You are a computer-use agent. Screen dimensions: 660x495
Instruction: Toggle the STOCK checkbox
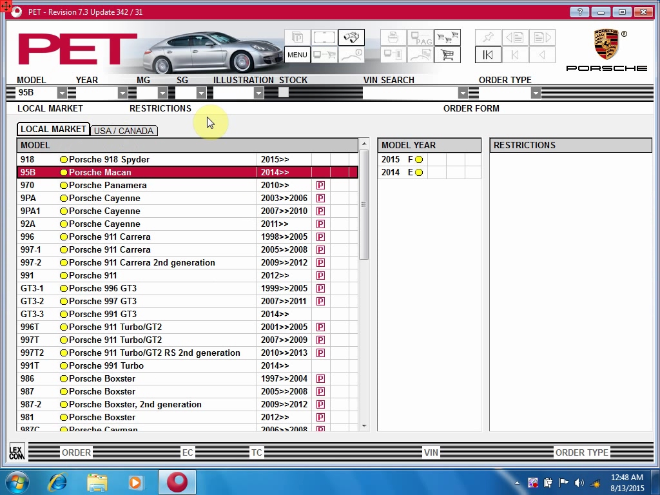click(284, 93)
